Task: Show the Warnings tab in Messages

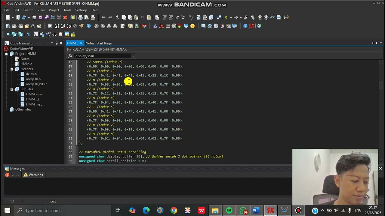Action: [33, 175]
